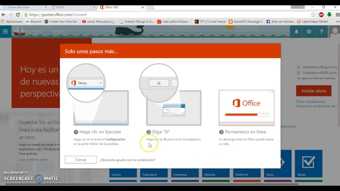Open the Create Your Own bookmark

tap(61, 21)
